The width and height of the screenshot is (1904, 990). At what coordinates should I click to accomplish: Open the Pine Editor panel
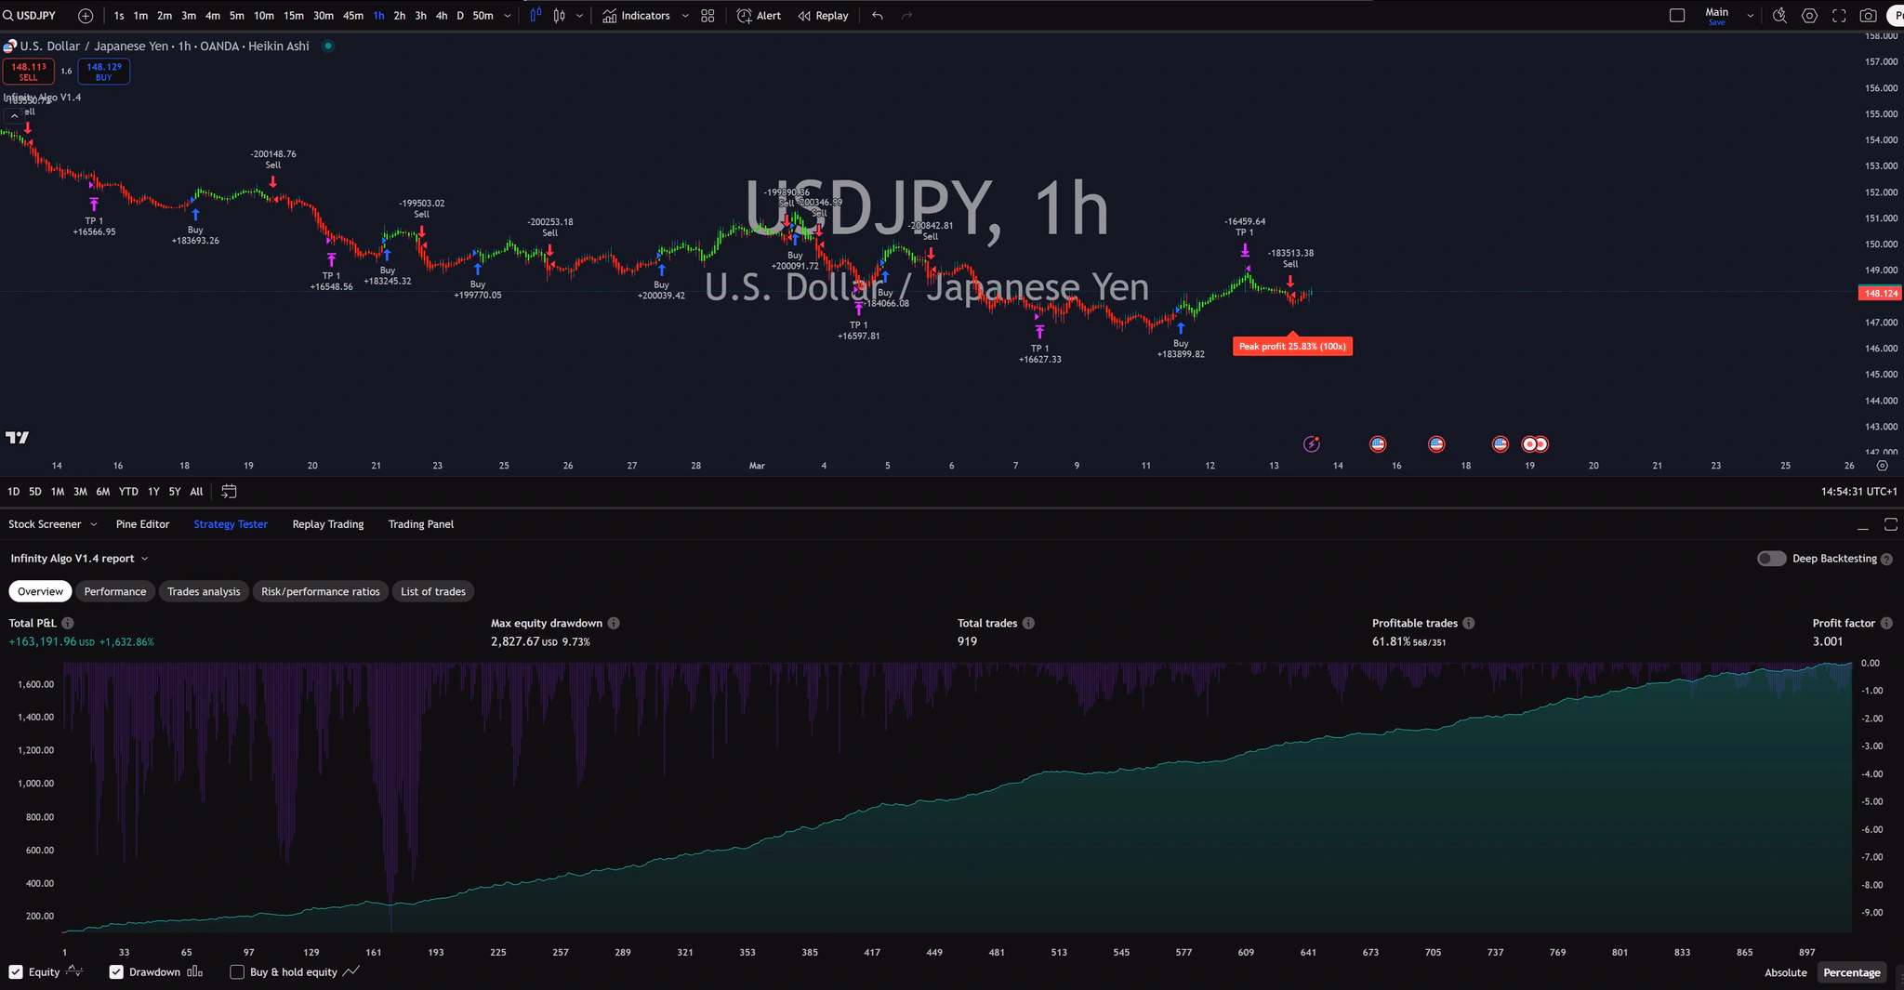pos(142,523)
